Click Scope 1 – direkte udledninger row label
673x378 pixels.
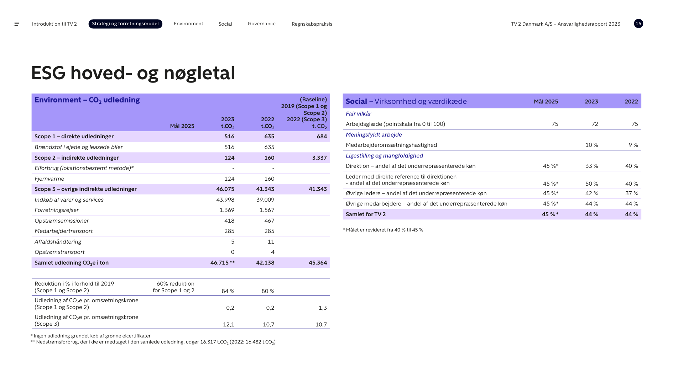74,137
